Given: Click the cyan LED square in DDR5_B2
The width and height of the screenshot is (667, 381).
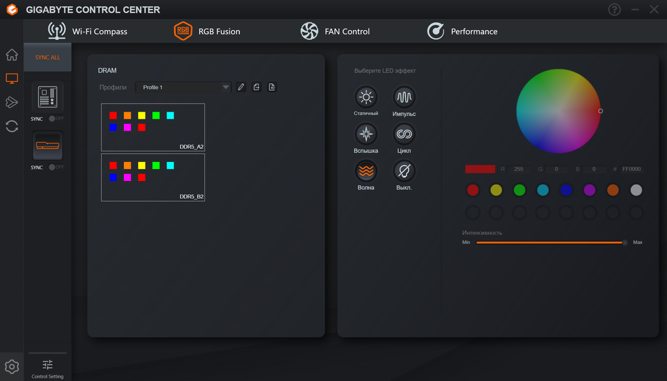Looking at the screenshot, I should (x=171, y=165).
